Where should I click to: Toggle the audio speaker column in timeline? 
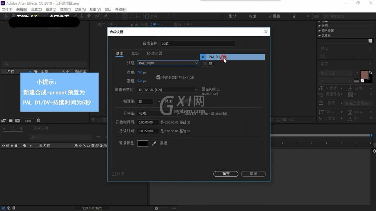(8, 146)
